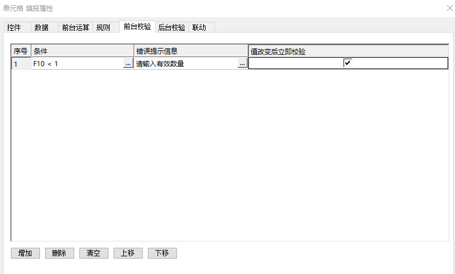Switch to the 数据 tab
The image size is (455, 274).
click(x=41, y=27)
